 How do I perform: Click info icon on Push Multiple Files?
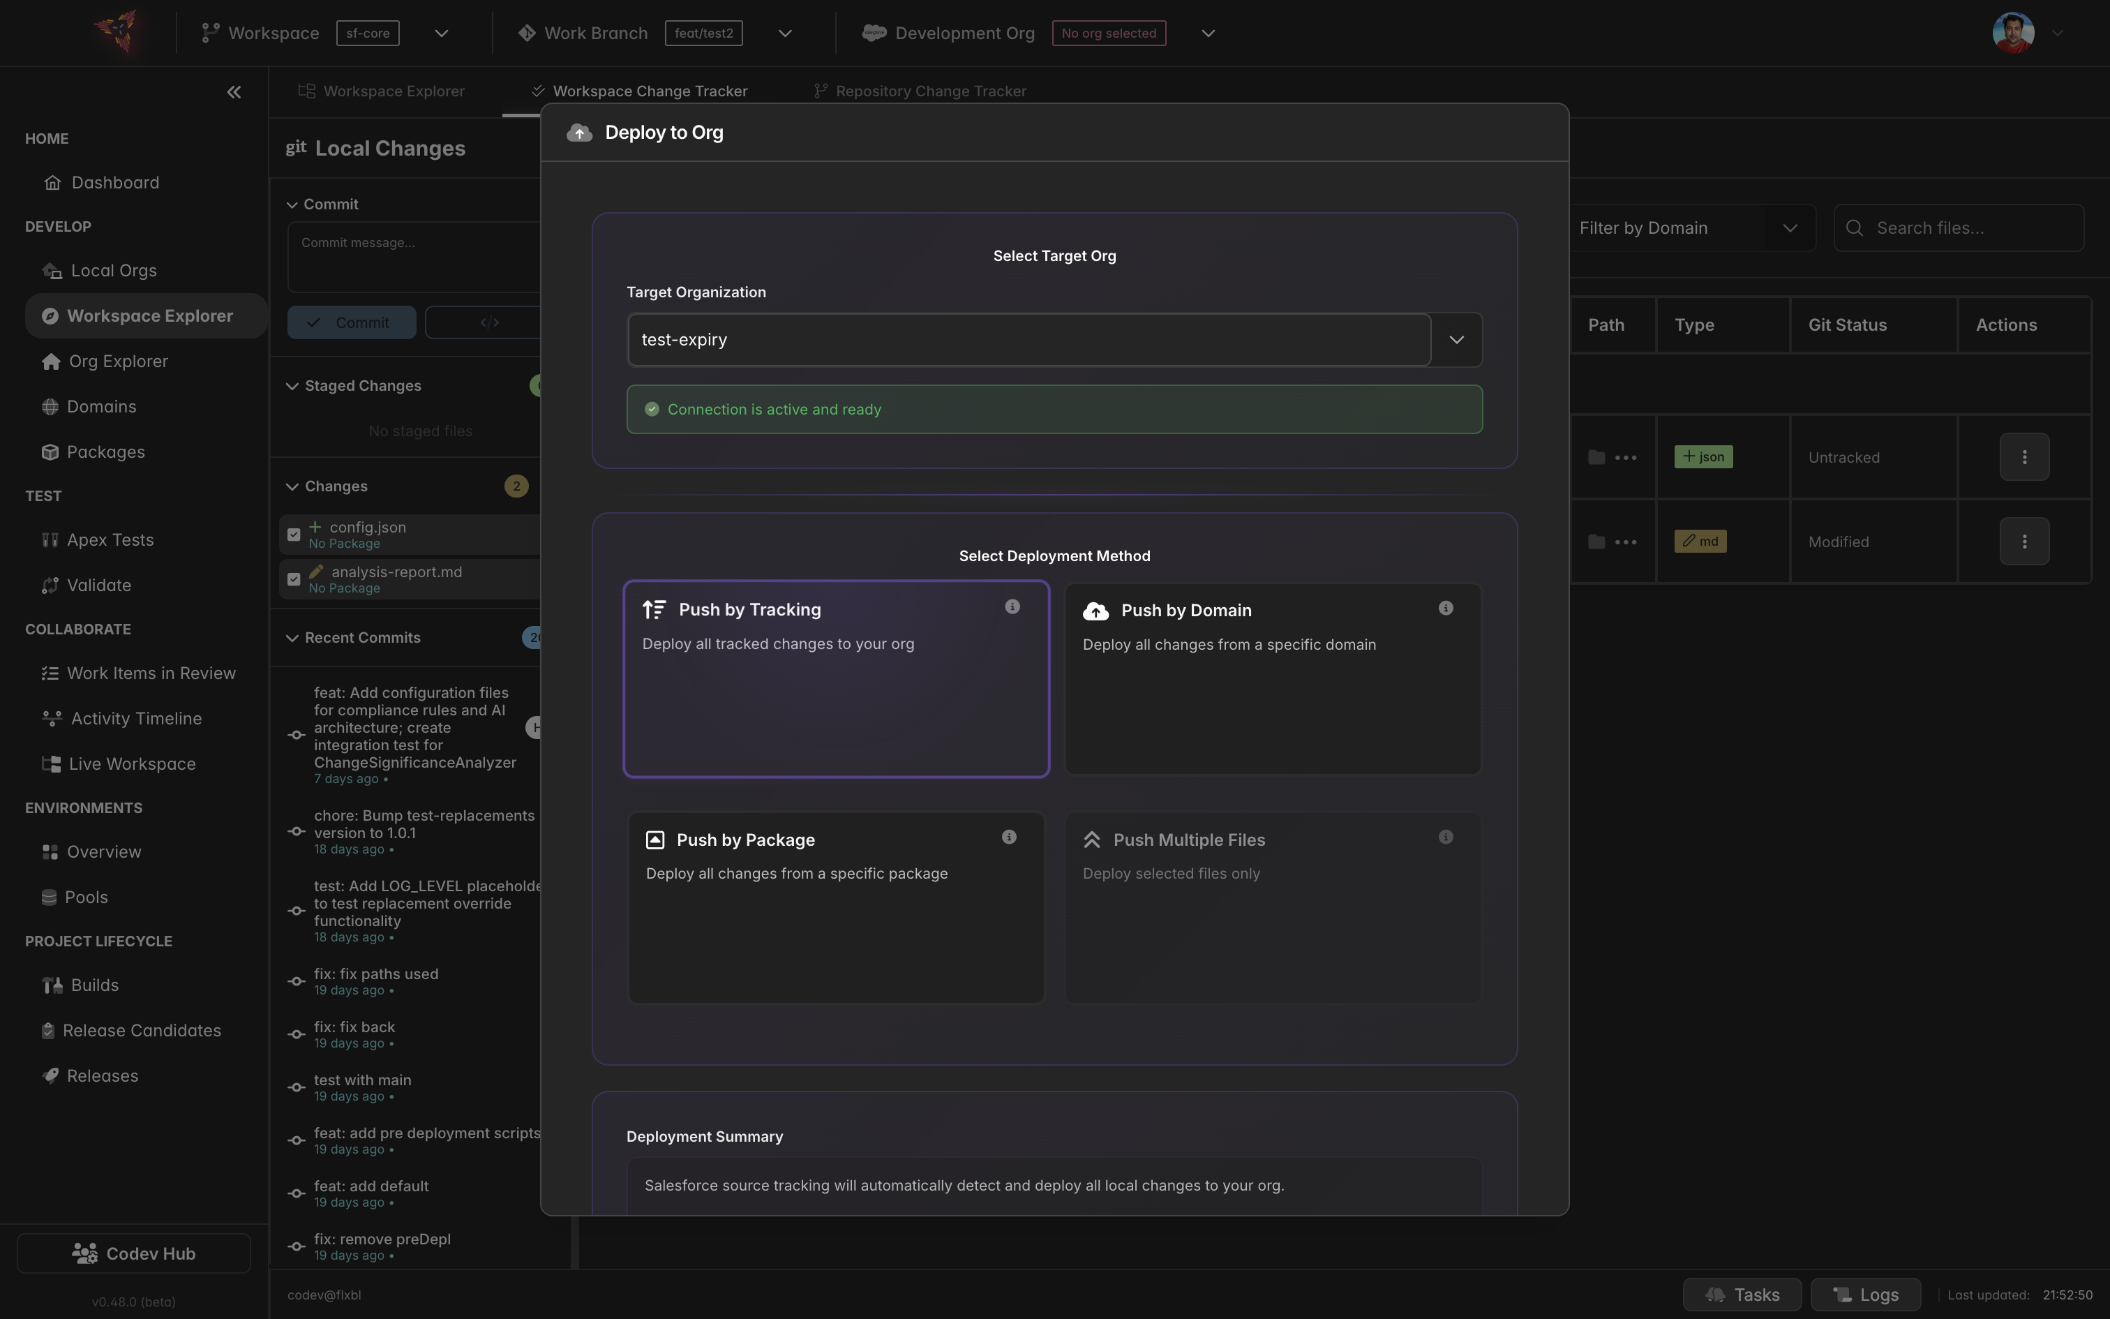pyautogui.click(x=1446, y=837)
